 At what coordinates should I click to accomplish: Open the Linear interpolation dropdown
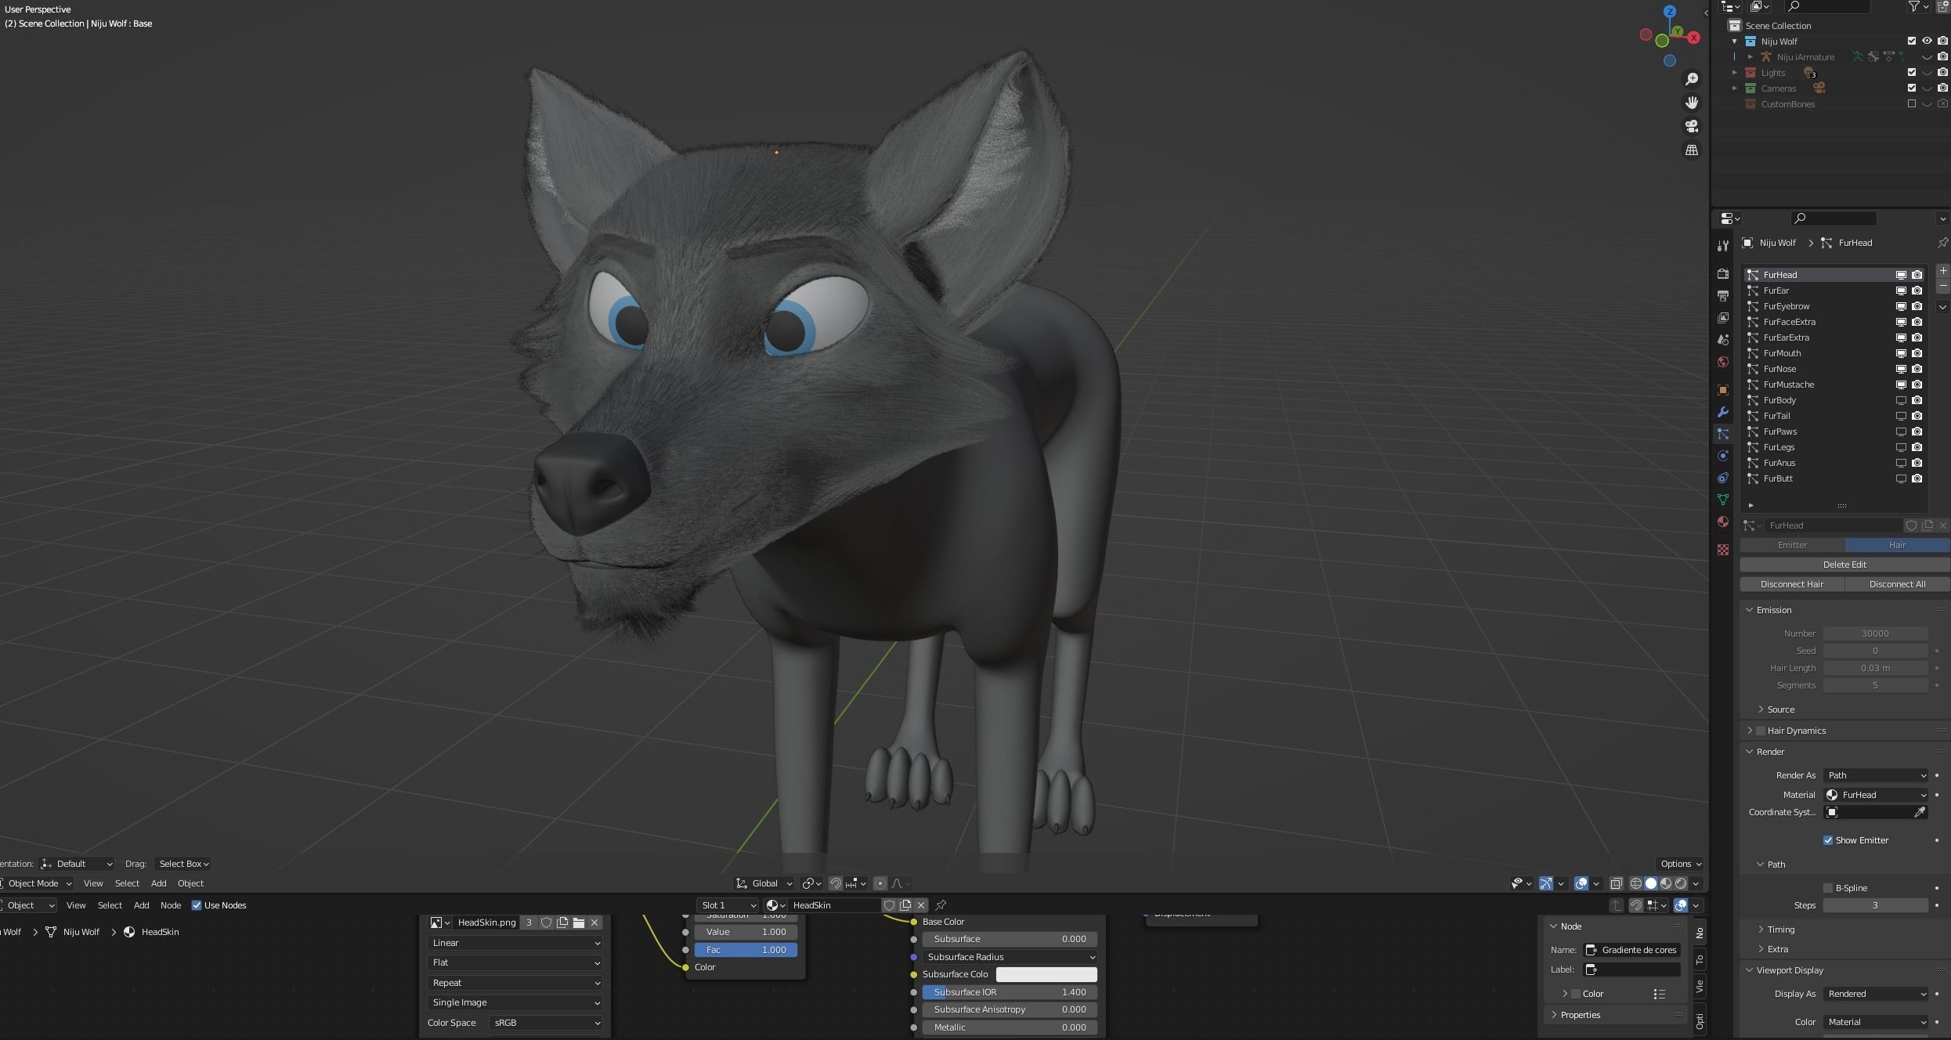pos(515,943)
